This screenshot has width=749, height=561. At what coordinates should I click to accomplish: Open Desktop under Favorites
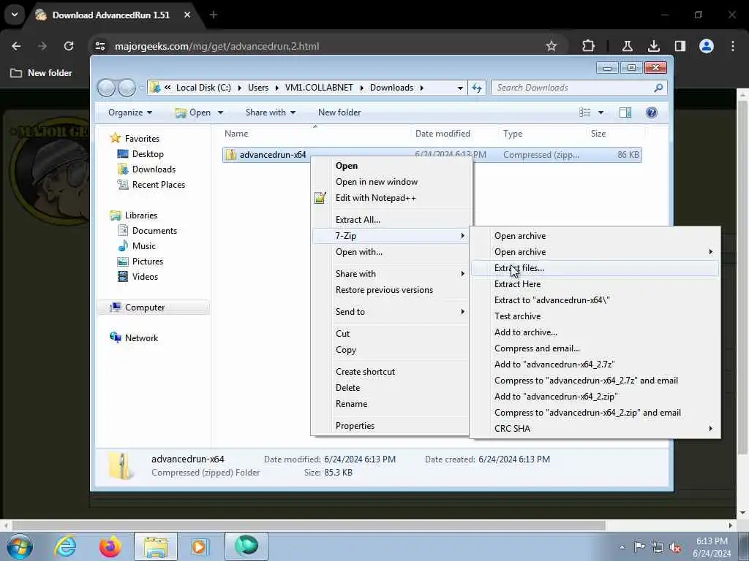(148, 154)
